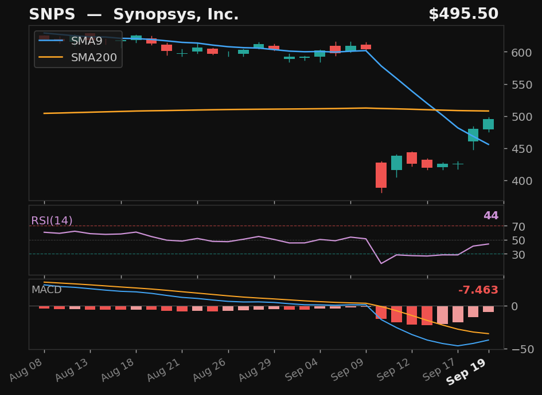This screenshot has height=395, width=542.
Task: Click the Sep 12 date label
Action: pyautogui.click(x=393, y=369)
